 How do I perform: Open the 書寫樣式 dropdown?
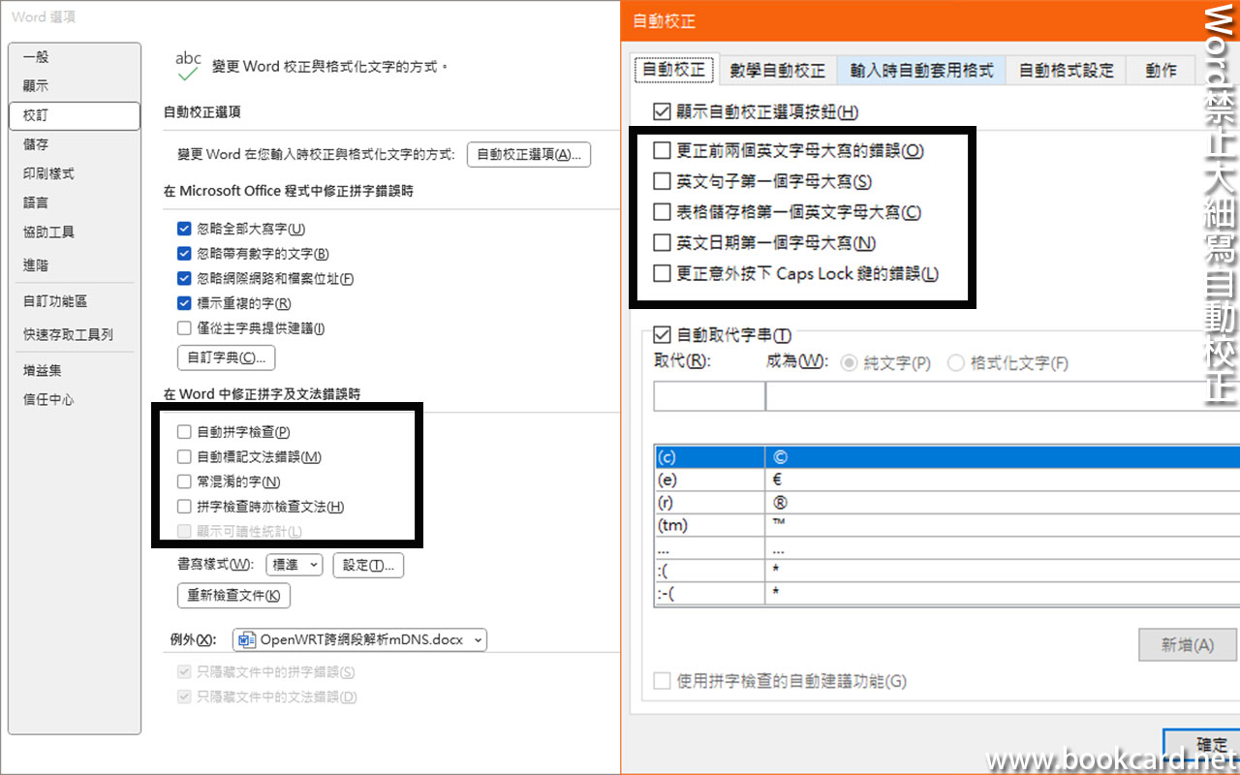pos(294,565)
